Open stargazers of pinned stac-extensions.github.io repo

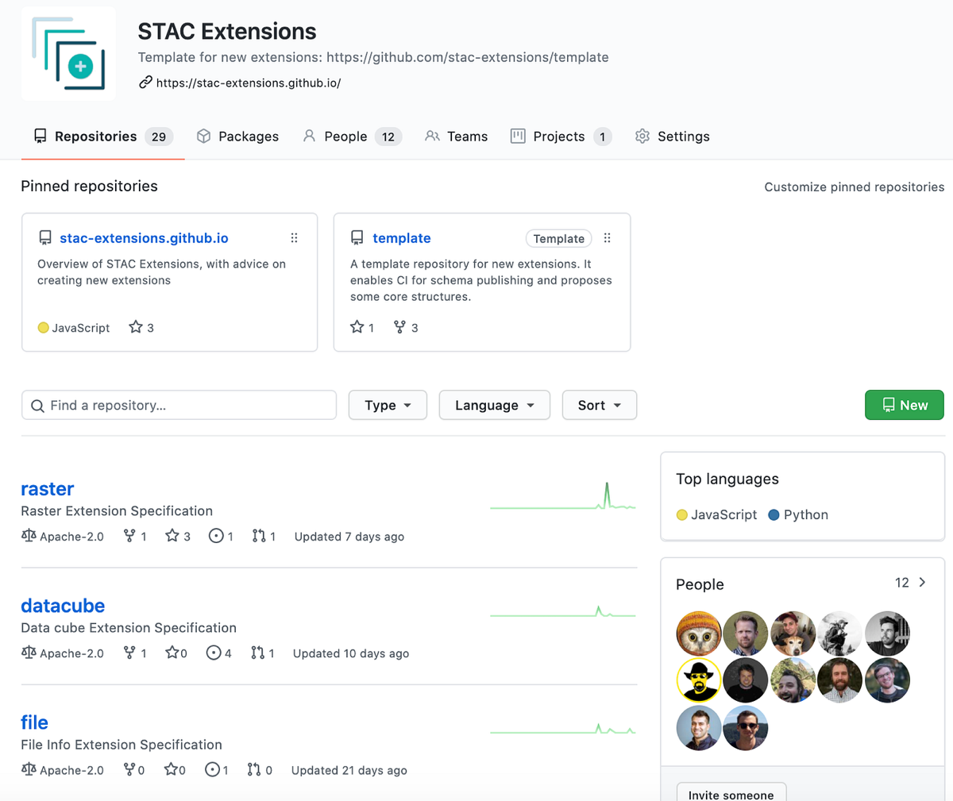[x=141, y=327]
